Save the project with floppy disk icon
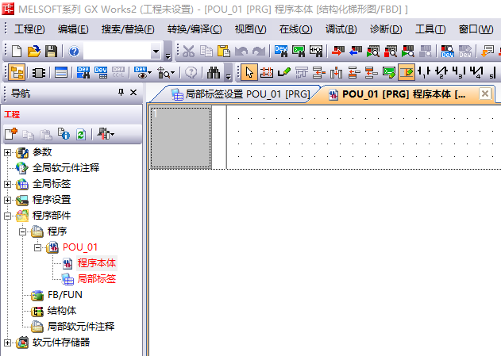This screenshot has width=501, height=356. 51,51
